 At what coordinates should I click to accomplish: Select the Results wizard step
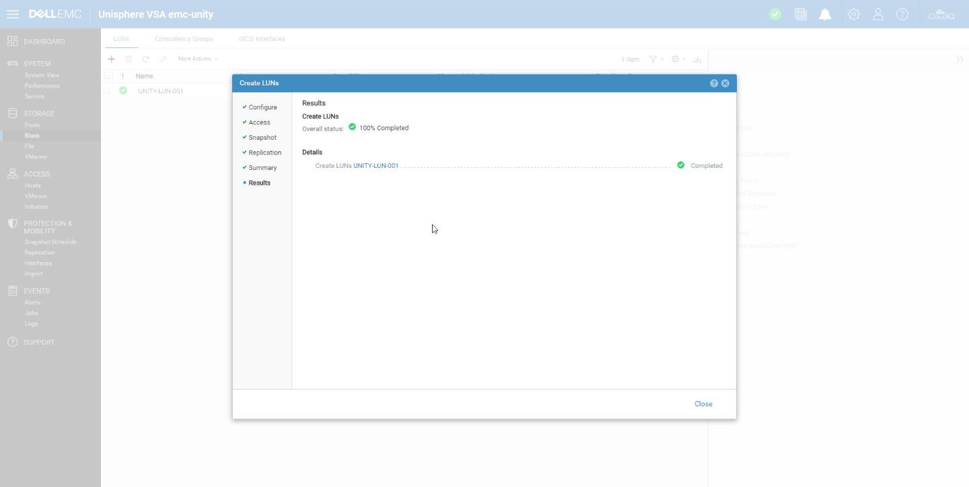(x=259, y=183)
